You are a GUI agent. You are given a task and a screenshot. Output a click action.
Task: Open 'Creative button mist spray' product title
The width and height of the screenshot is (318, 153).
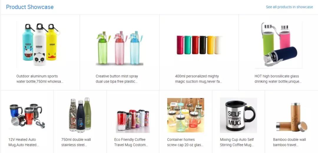tap(117, 79)
